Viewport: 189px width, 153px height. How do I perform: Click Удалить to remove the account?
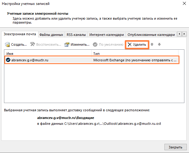[137, 45]
